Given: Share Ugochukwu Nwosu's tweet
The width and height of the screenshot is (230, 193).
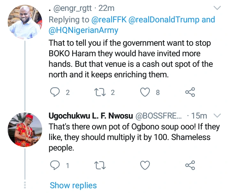Looking at the screenshot, I should coord(190,165).
